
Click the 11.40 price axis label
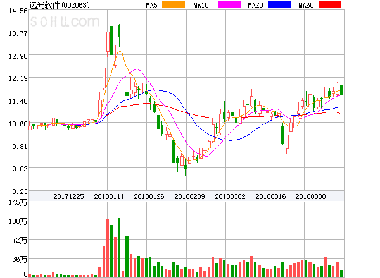point(18,101)
